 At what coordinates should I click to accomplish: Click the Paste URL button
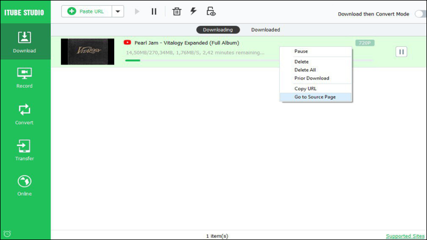(x=86, y=11)
